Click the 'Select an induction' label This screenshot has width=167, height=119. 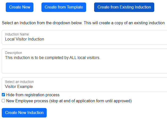(19, 82)
